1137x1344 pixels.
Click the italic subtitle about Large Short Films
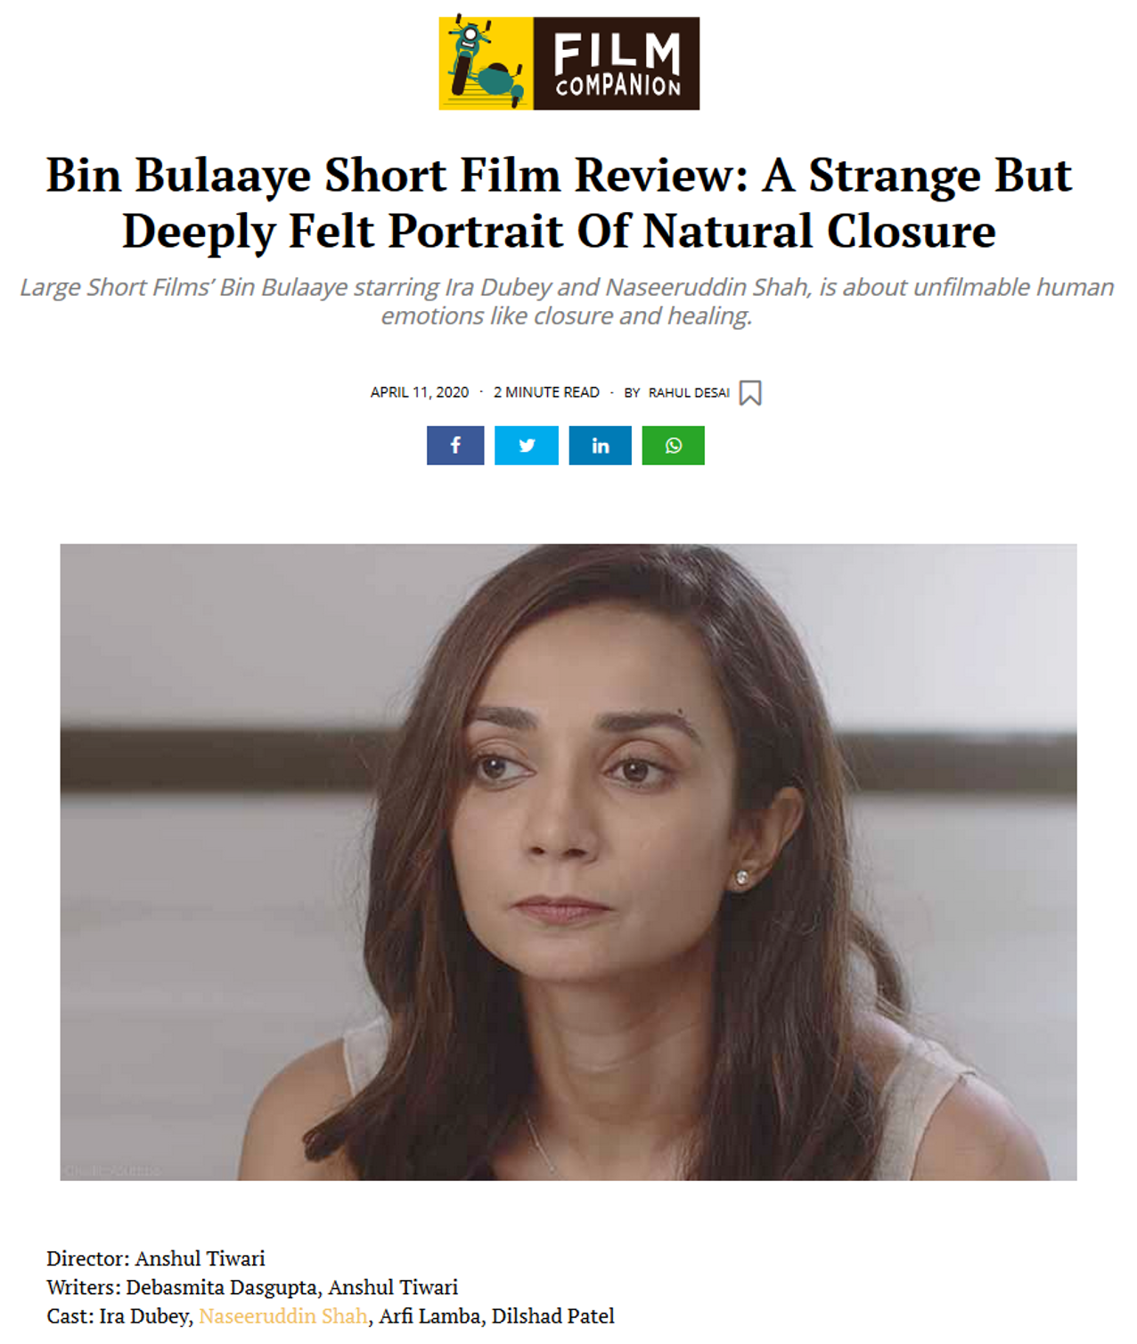point(567,301)
